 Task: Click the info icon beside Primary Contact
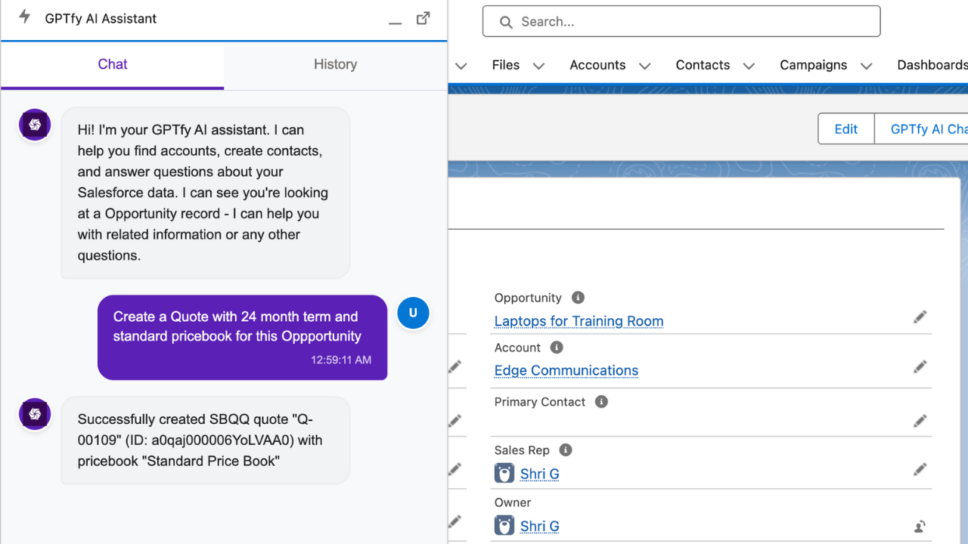tap(601, 401)
